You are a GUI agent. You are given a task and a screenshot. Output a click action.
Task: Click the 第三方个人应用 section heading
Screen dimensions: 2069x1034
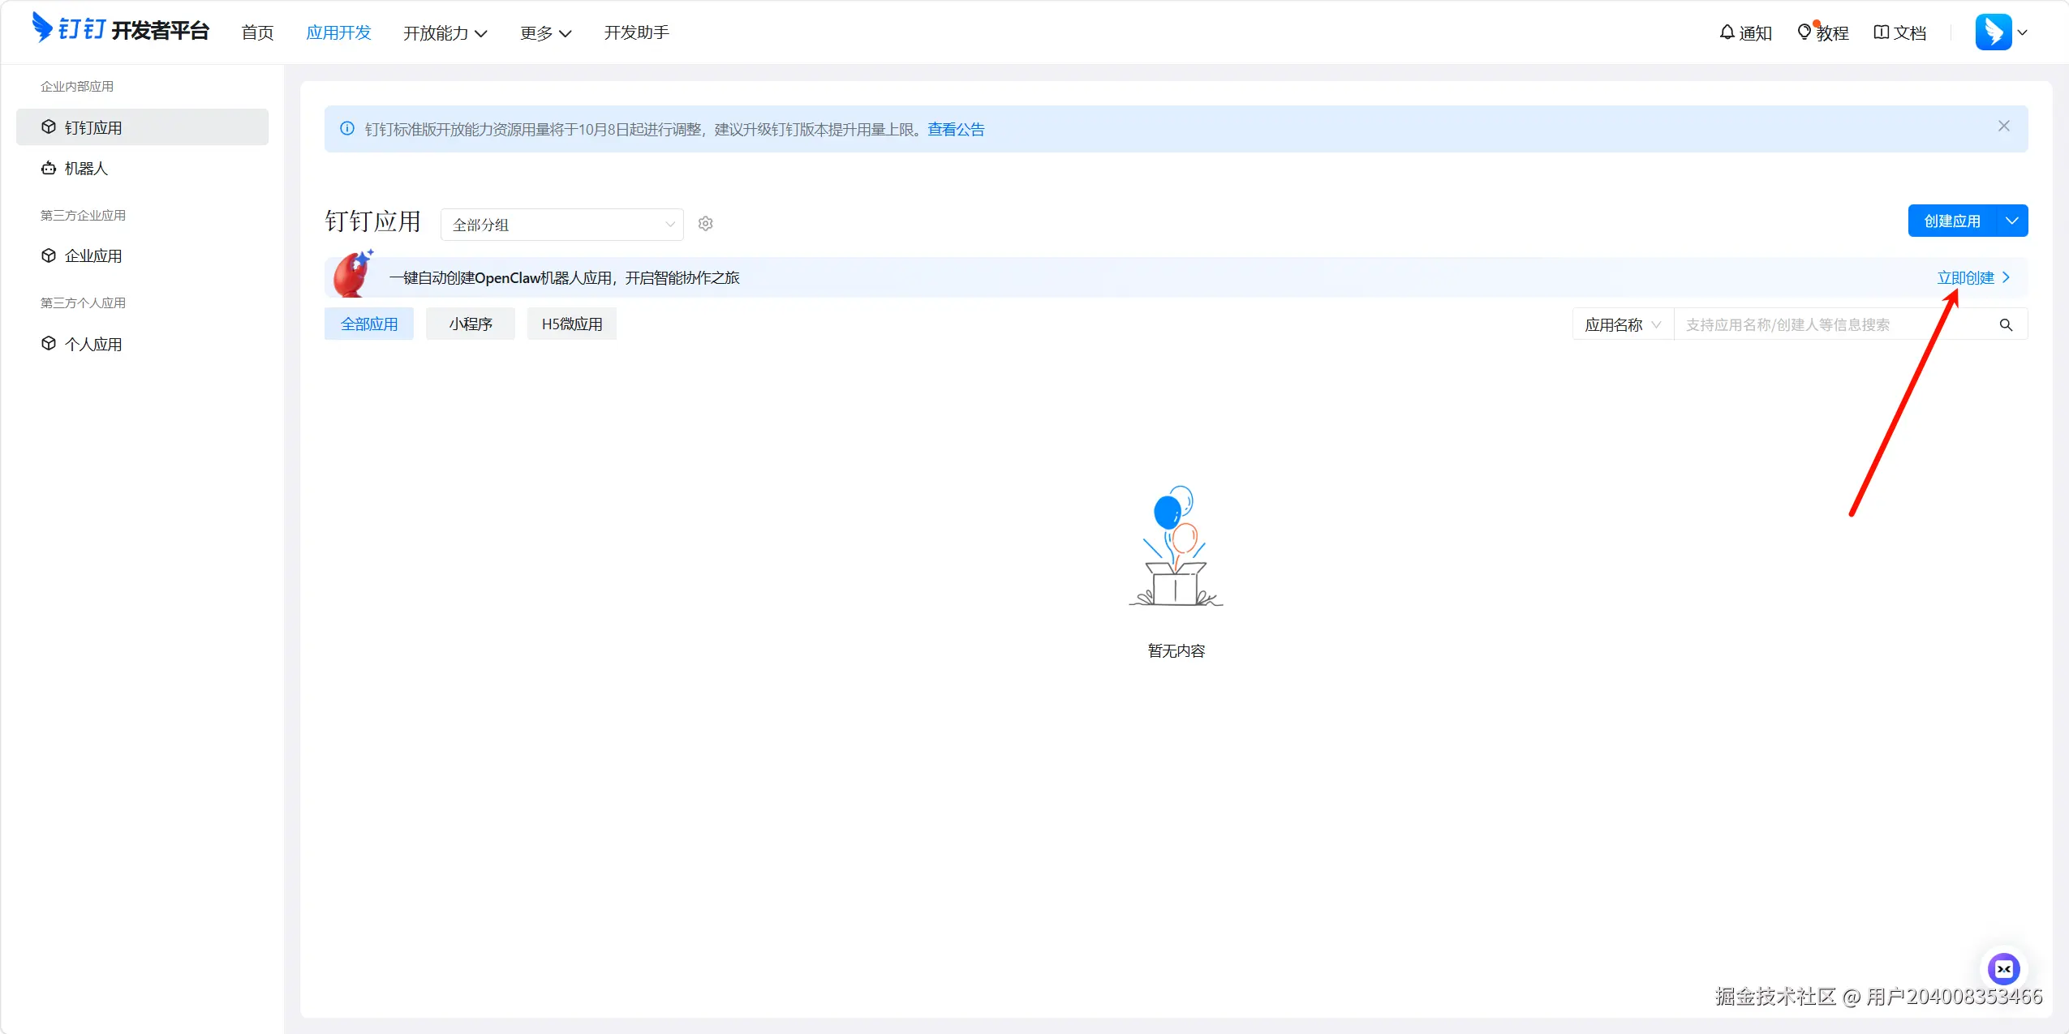(x=83, y=303)
